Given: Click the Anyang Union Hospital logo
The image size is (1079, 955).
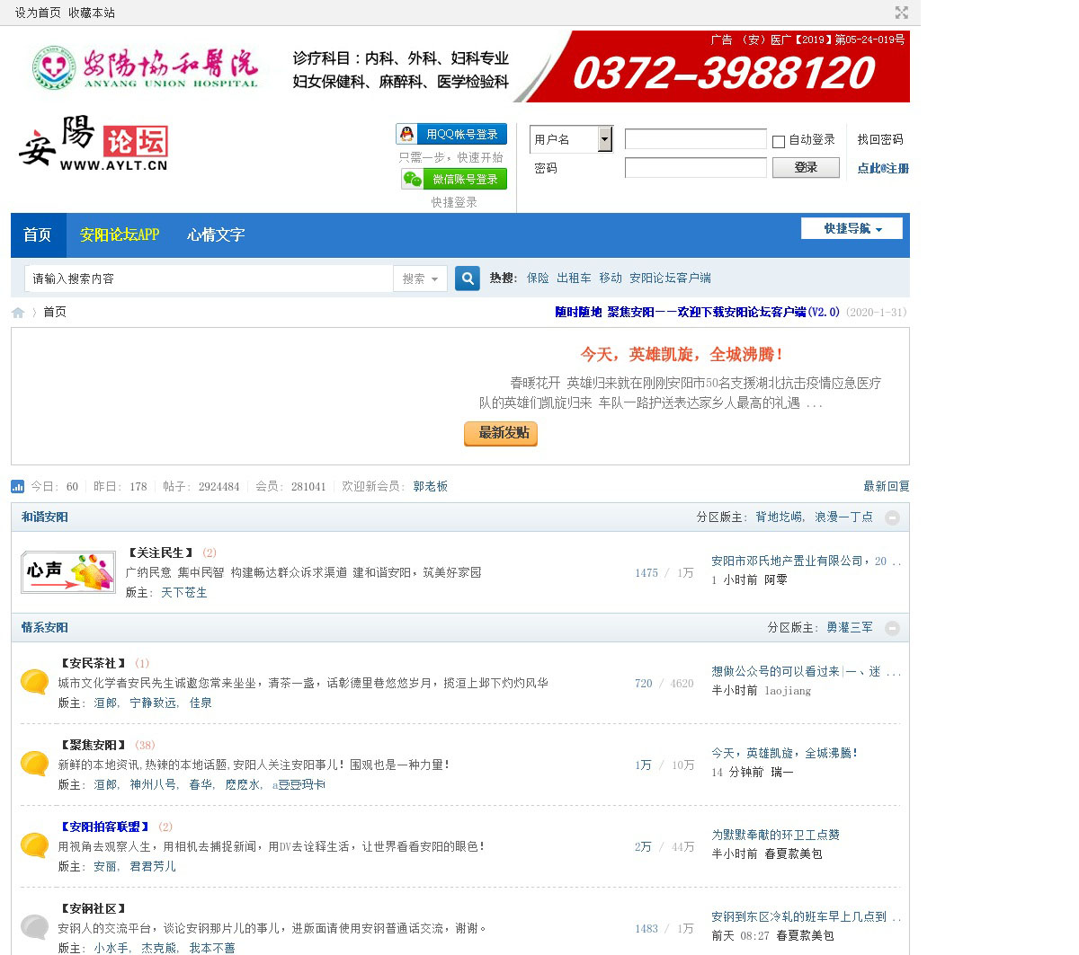Looking at the screenshot, I should [x=145, y=67].
